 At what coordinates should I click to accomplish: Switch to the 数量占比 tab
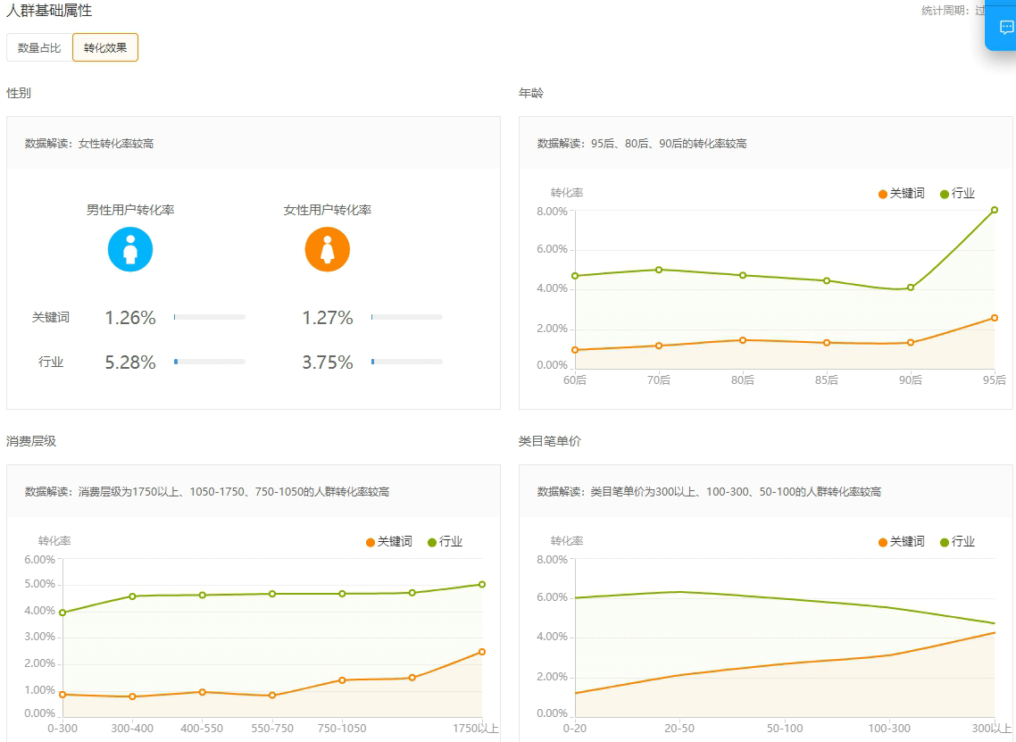click(39, 48)
